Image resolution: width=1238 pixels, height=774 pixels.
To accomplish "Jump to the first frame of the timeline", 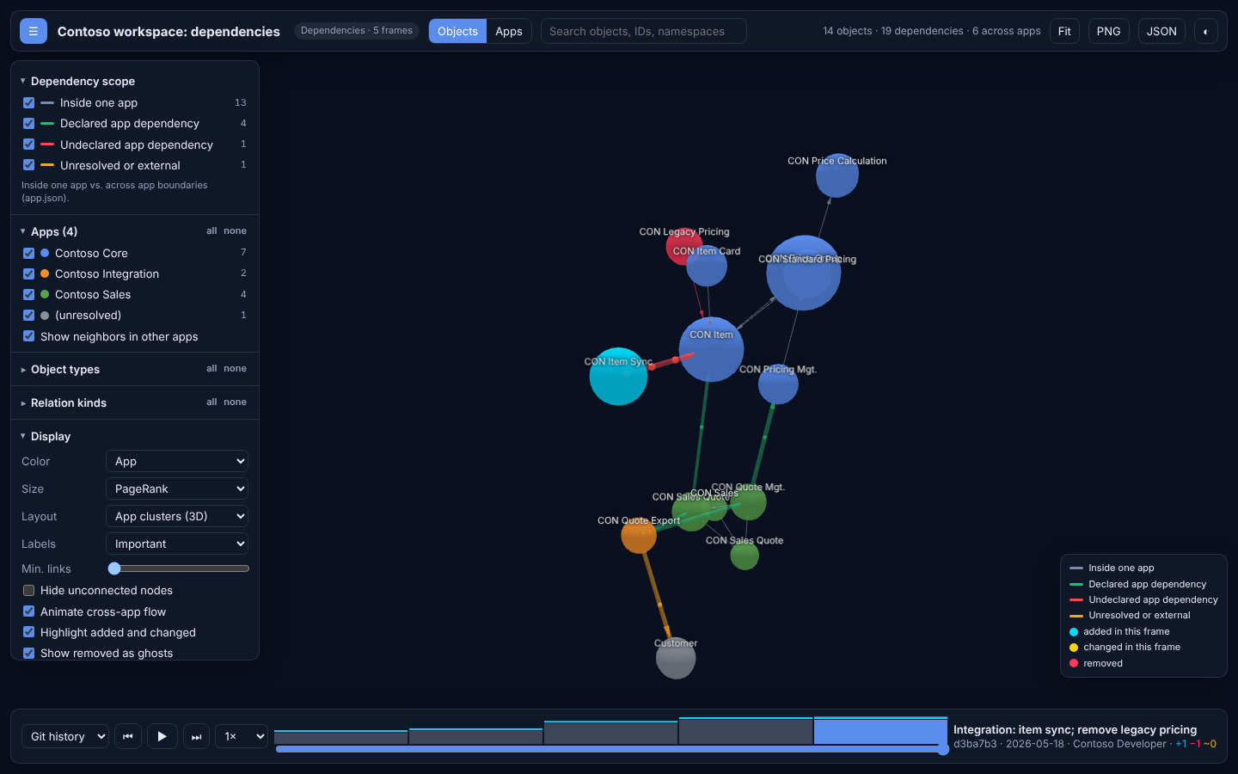I will (x=128, y=736).
